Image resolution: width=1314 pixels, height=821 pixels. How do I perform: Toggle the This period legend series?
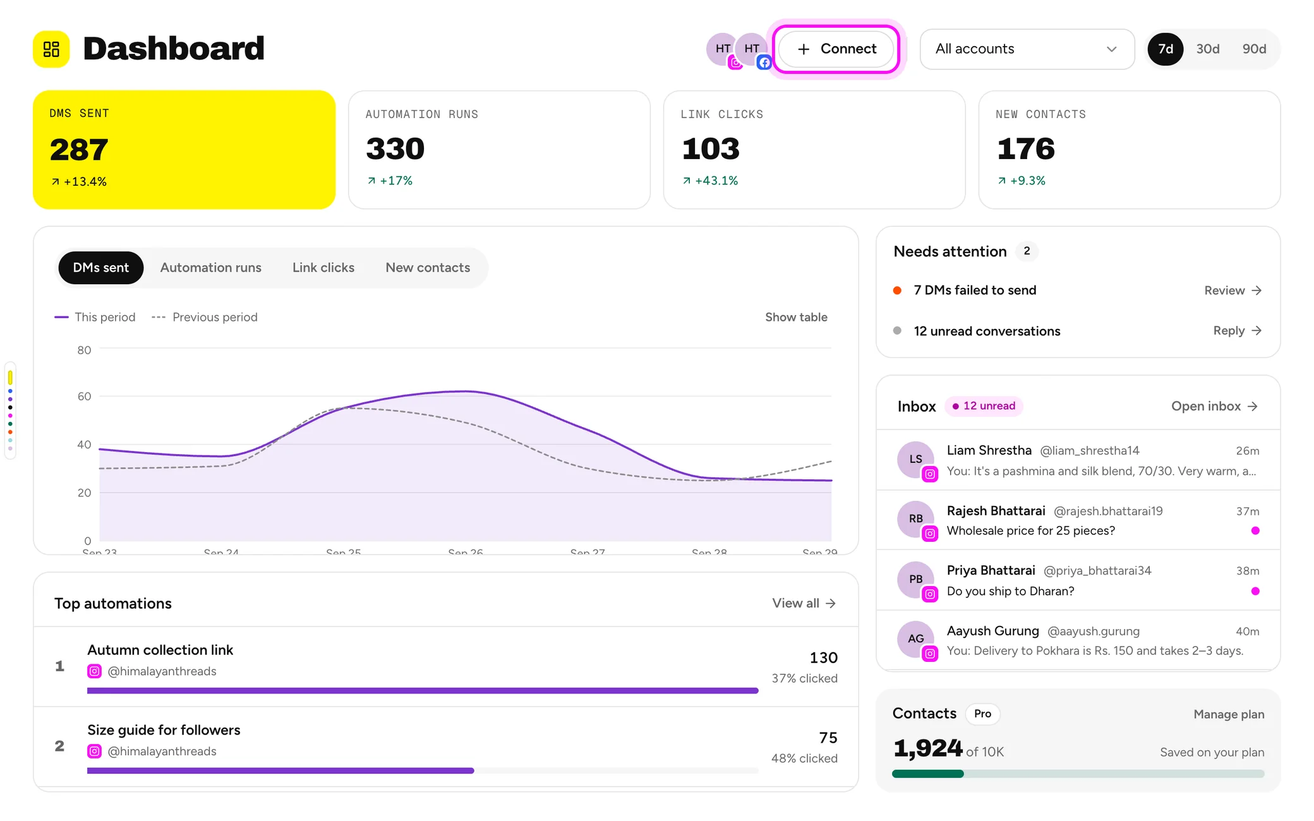tap(95, 317)
